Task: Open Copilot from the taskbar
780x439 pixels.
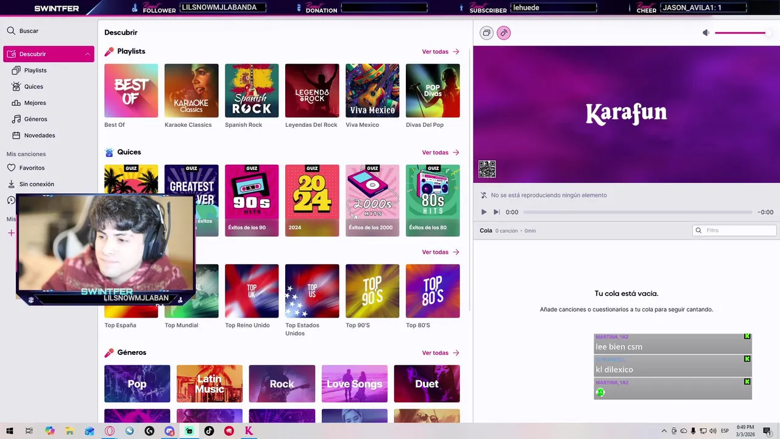Action: coord(50,431)
